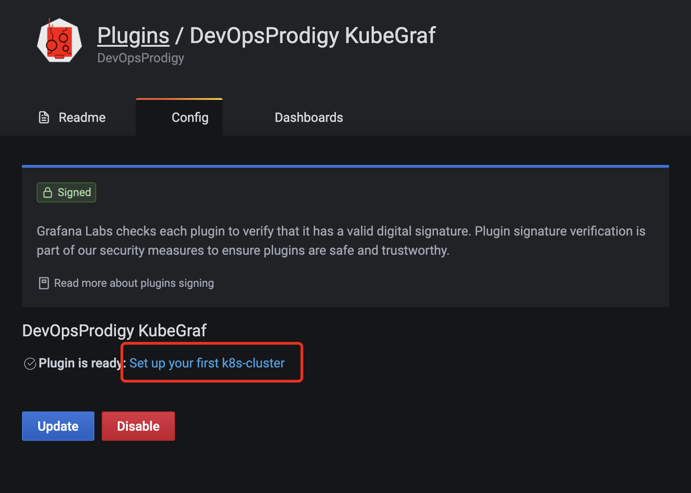Open the Readme tab
Viewport: 691px width, 493px height.
[72, 118]
